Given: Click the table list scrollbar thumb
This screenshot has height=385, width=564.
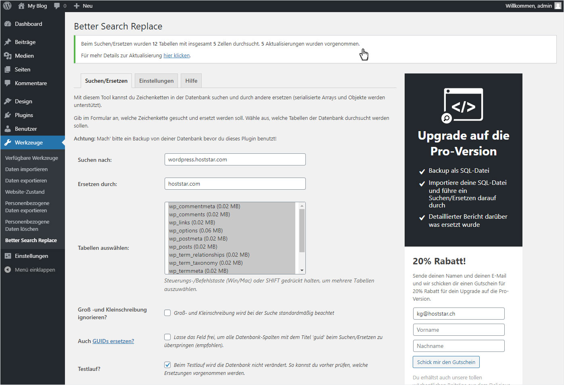Looking at the screenshot, I should click(x=302, y=230).
